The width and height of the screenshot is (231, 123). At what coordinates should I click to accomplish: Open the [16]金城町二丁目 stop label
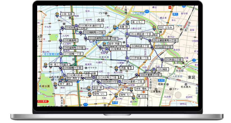coord(74,48)
